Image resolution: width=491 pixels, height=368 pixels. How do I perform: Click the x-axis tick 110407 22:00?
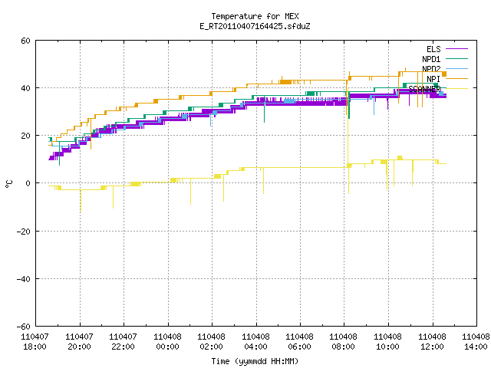pyautogui.click(x=123, y=342)
